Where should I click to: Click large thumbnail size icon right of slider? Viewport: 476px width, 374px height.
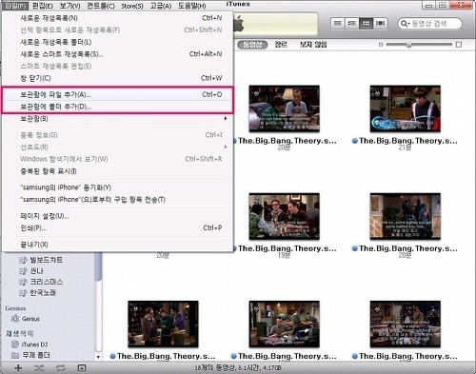[x=459, y=45]
